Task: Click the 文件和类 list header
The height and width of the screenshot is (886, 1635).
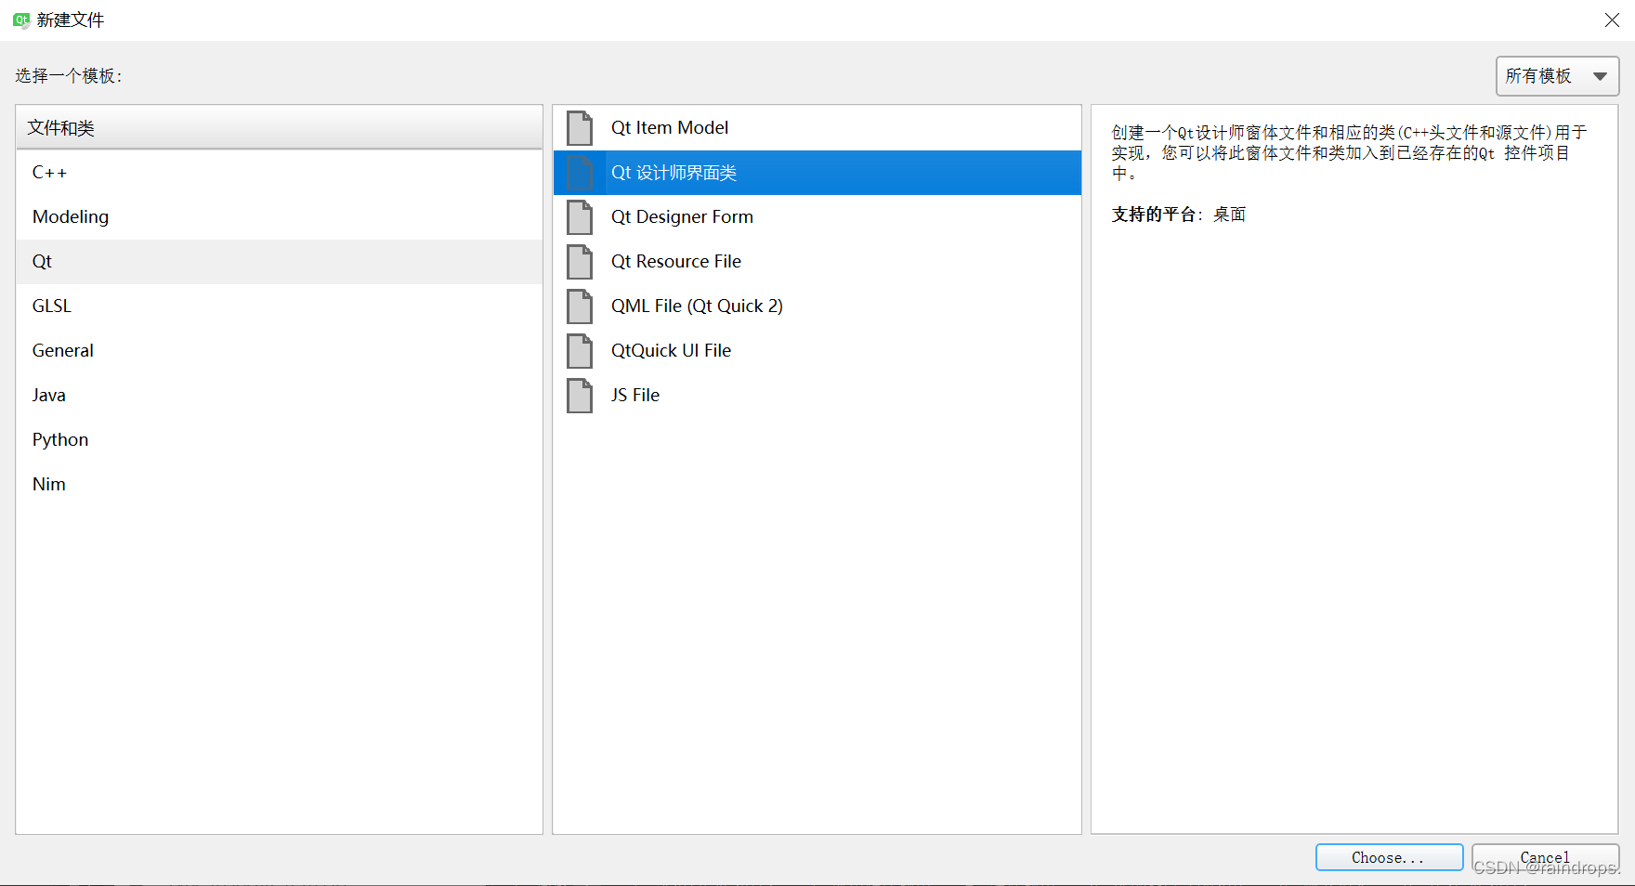Action: pos(279,128)
